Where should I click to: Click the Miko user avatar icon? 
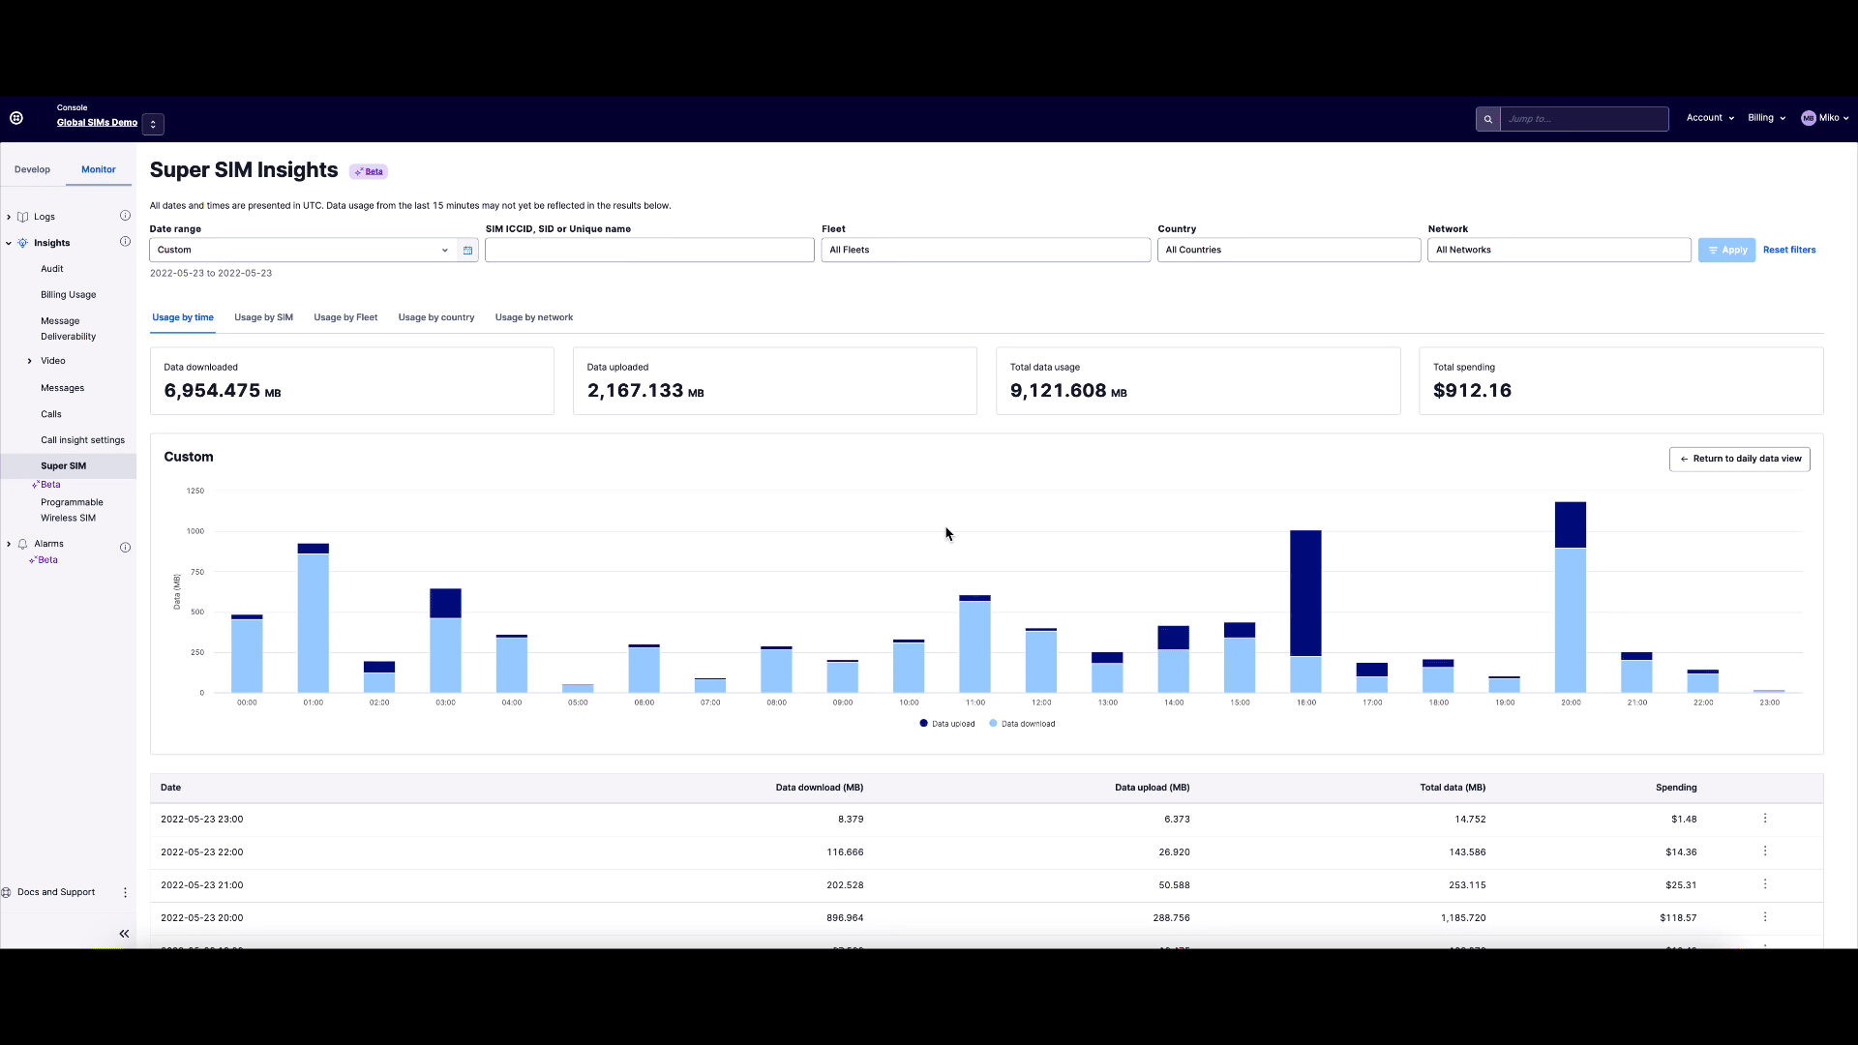[1808, 118]
